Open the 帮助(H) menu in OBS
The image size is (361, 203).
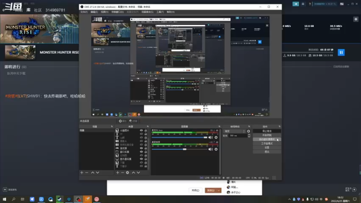171,12
